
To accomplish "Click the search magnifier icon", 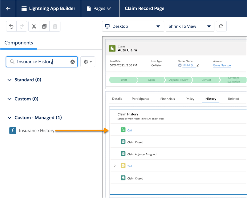I will point(12,62).
